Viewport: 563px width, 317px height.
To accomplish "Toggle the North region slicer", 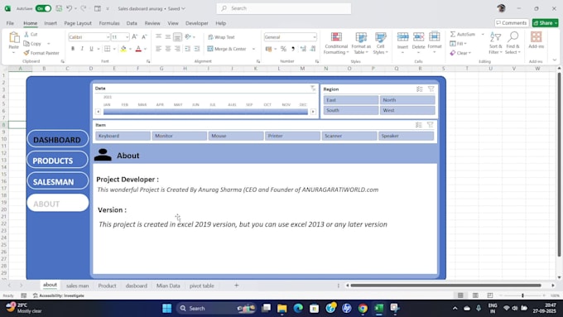I will click(x=407, y=100).
